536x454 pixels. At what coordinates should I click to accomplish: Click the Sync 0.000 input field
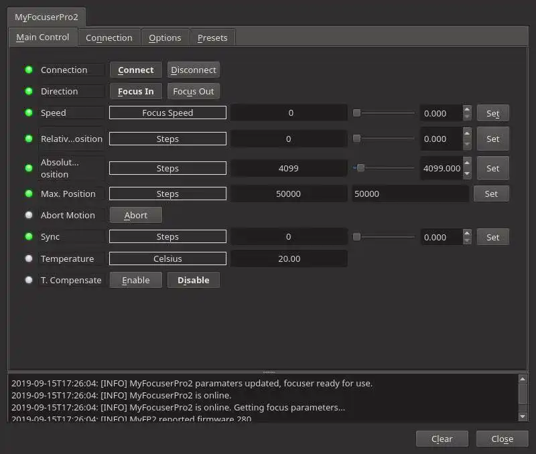tap(442, 237)
